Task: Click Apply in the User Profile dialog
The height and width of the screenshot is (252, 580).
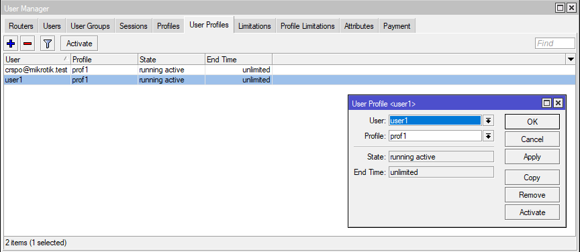Action: [532, 157]
